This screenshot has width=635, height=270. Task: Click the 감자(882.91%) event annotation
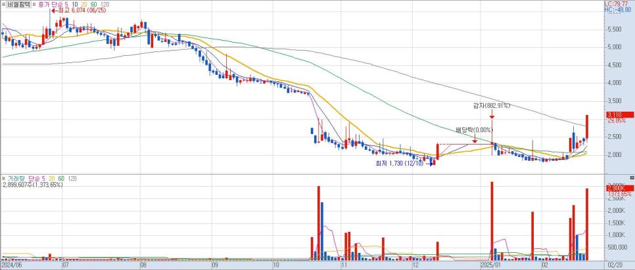492,106
